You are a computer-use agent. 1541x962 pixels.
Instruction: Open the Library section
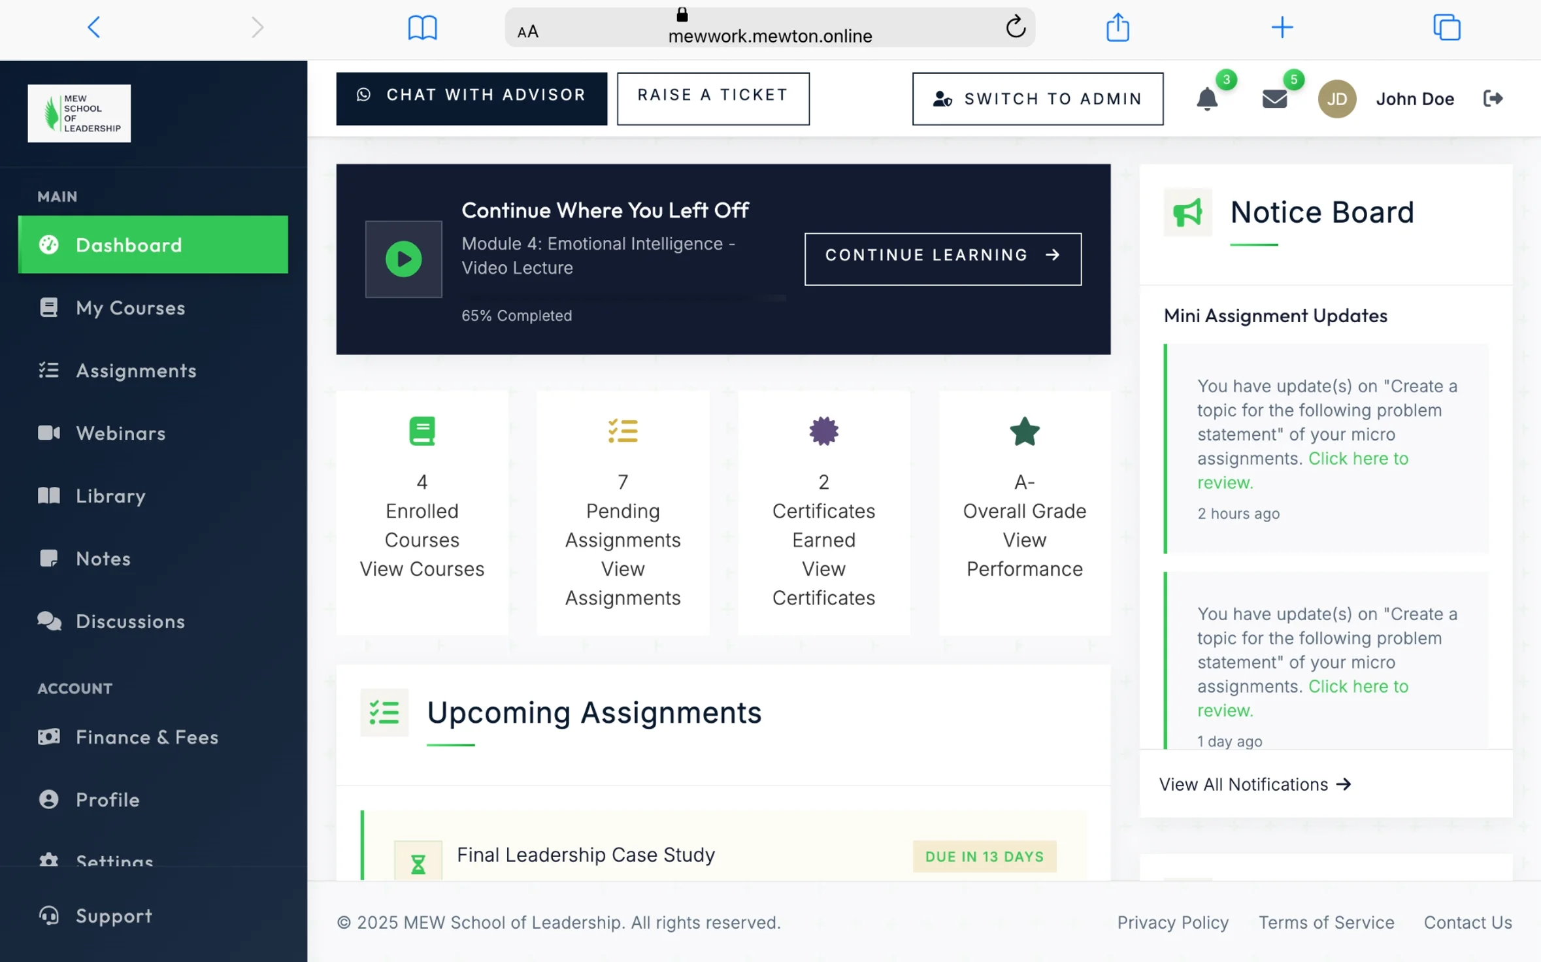point(110,496)
